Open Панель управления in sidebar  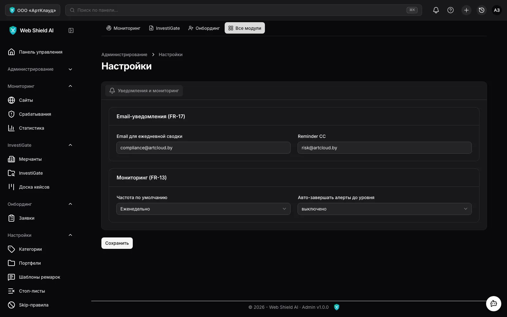point(40,52)
